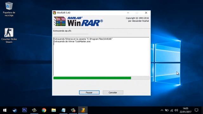
Task: Click the WinRAR books logo in the banner
Action: (x=60, y=22)
